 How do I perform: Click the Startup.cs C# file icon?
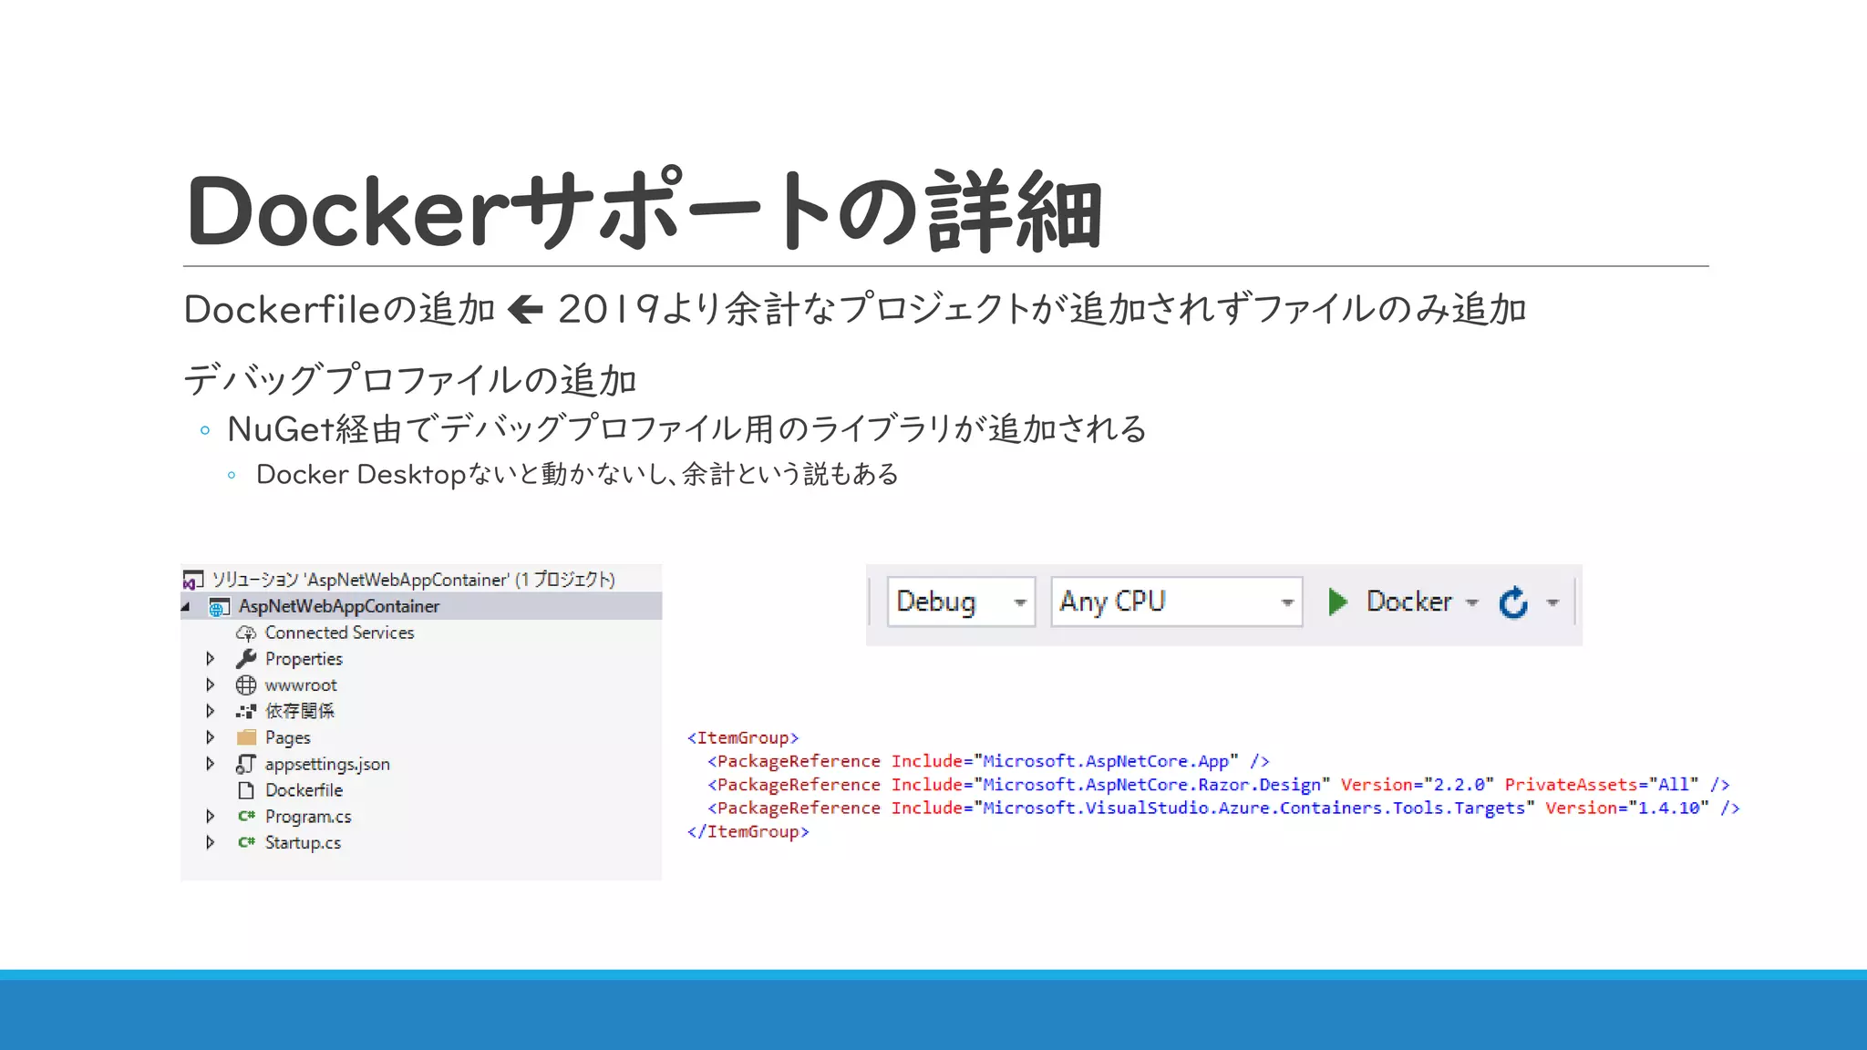pos(246,842)
